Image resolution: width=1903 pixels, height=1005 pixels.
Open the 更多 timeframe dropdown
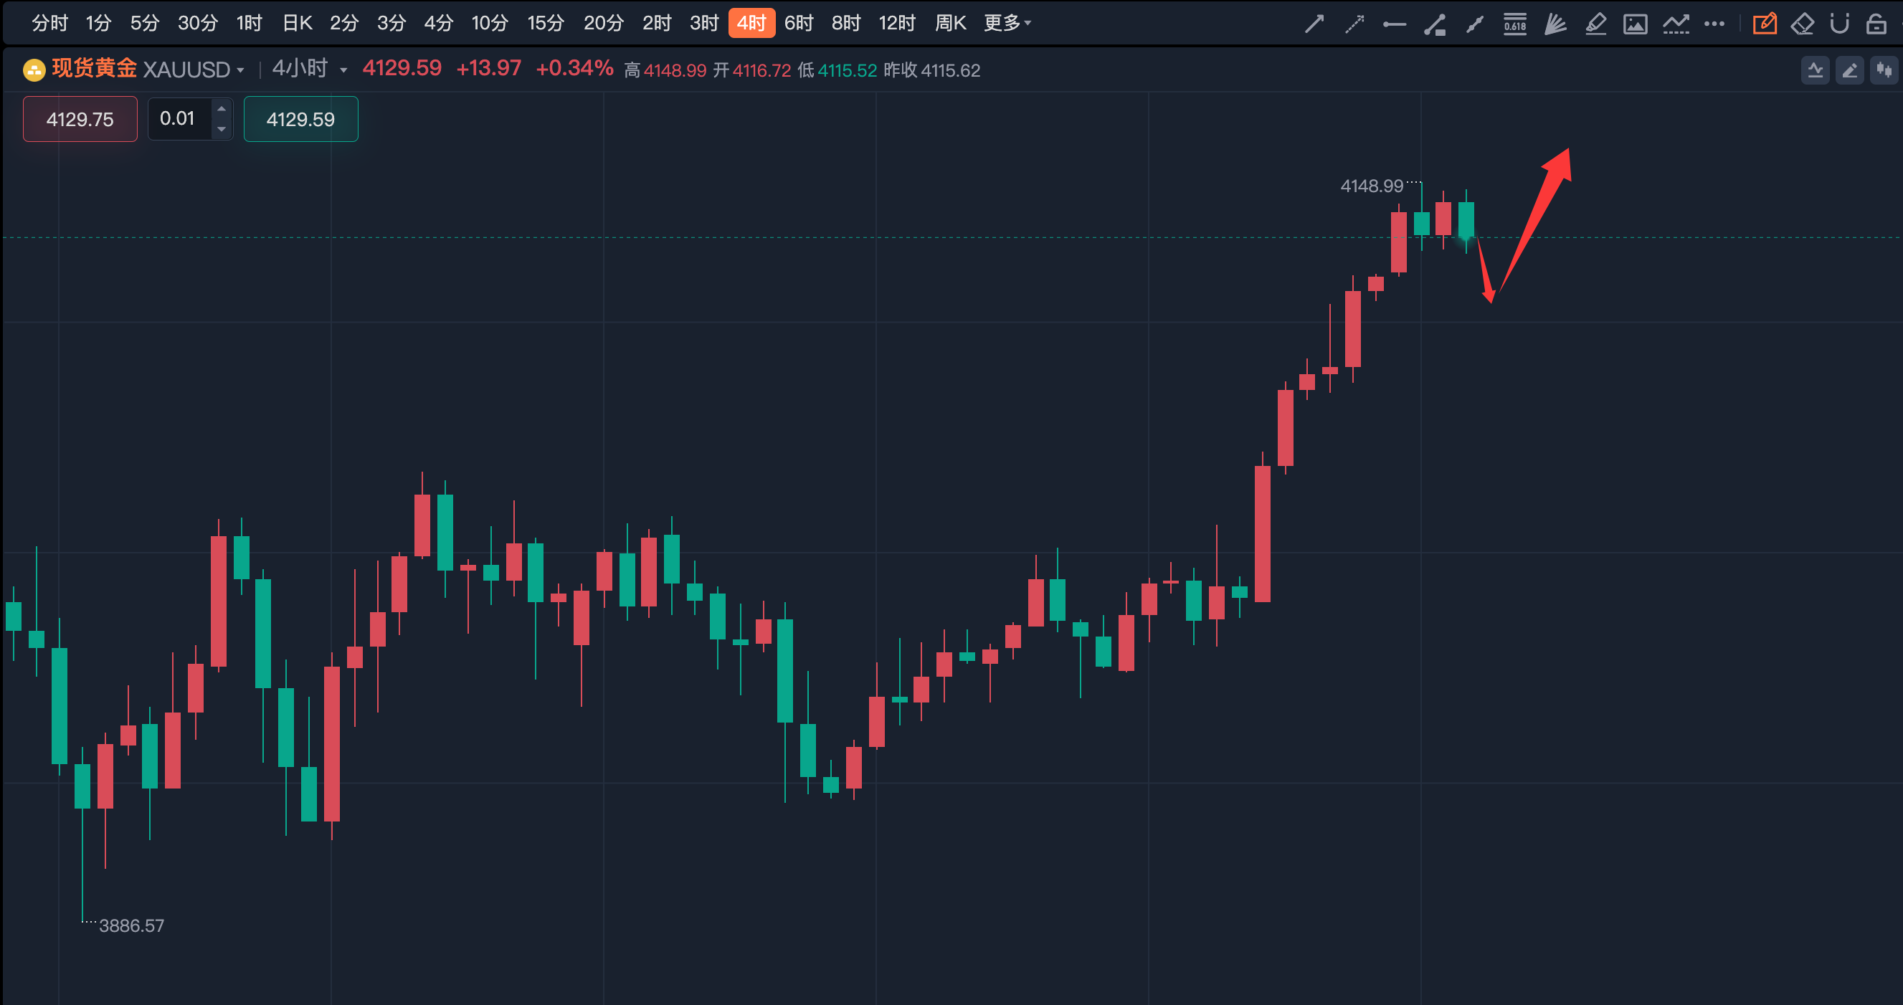click(x=1006, y=23)
